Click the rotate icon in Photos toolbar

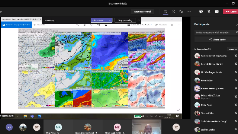click(x=99, y=25)
